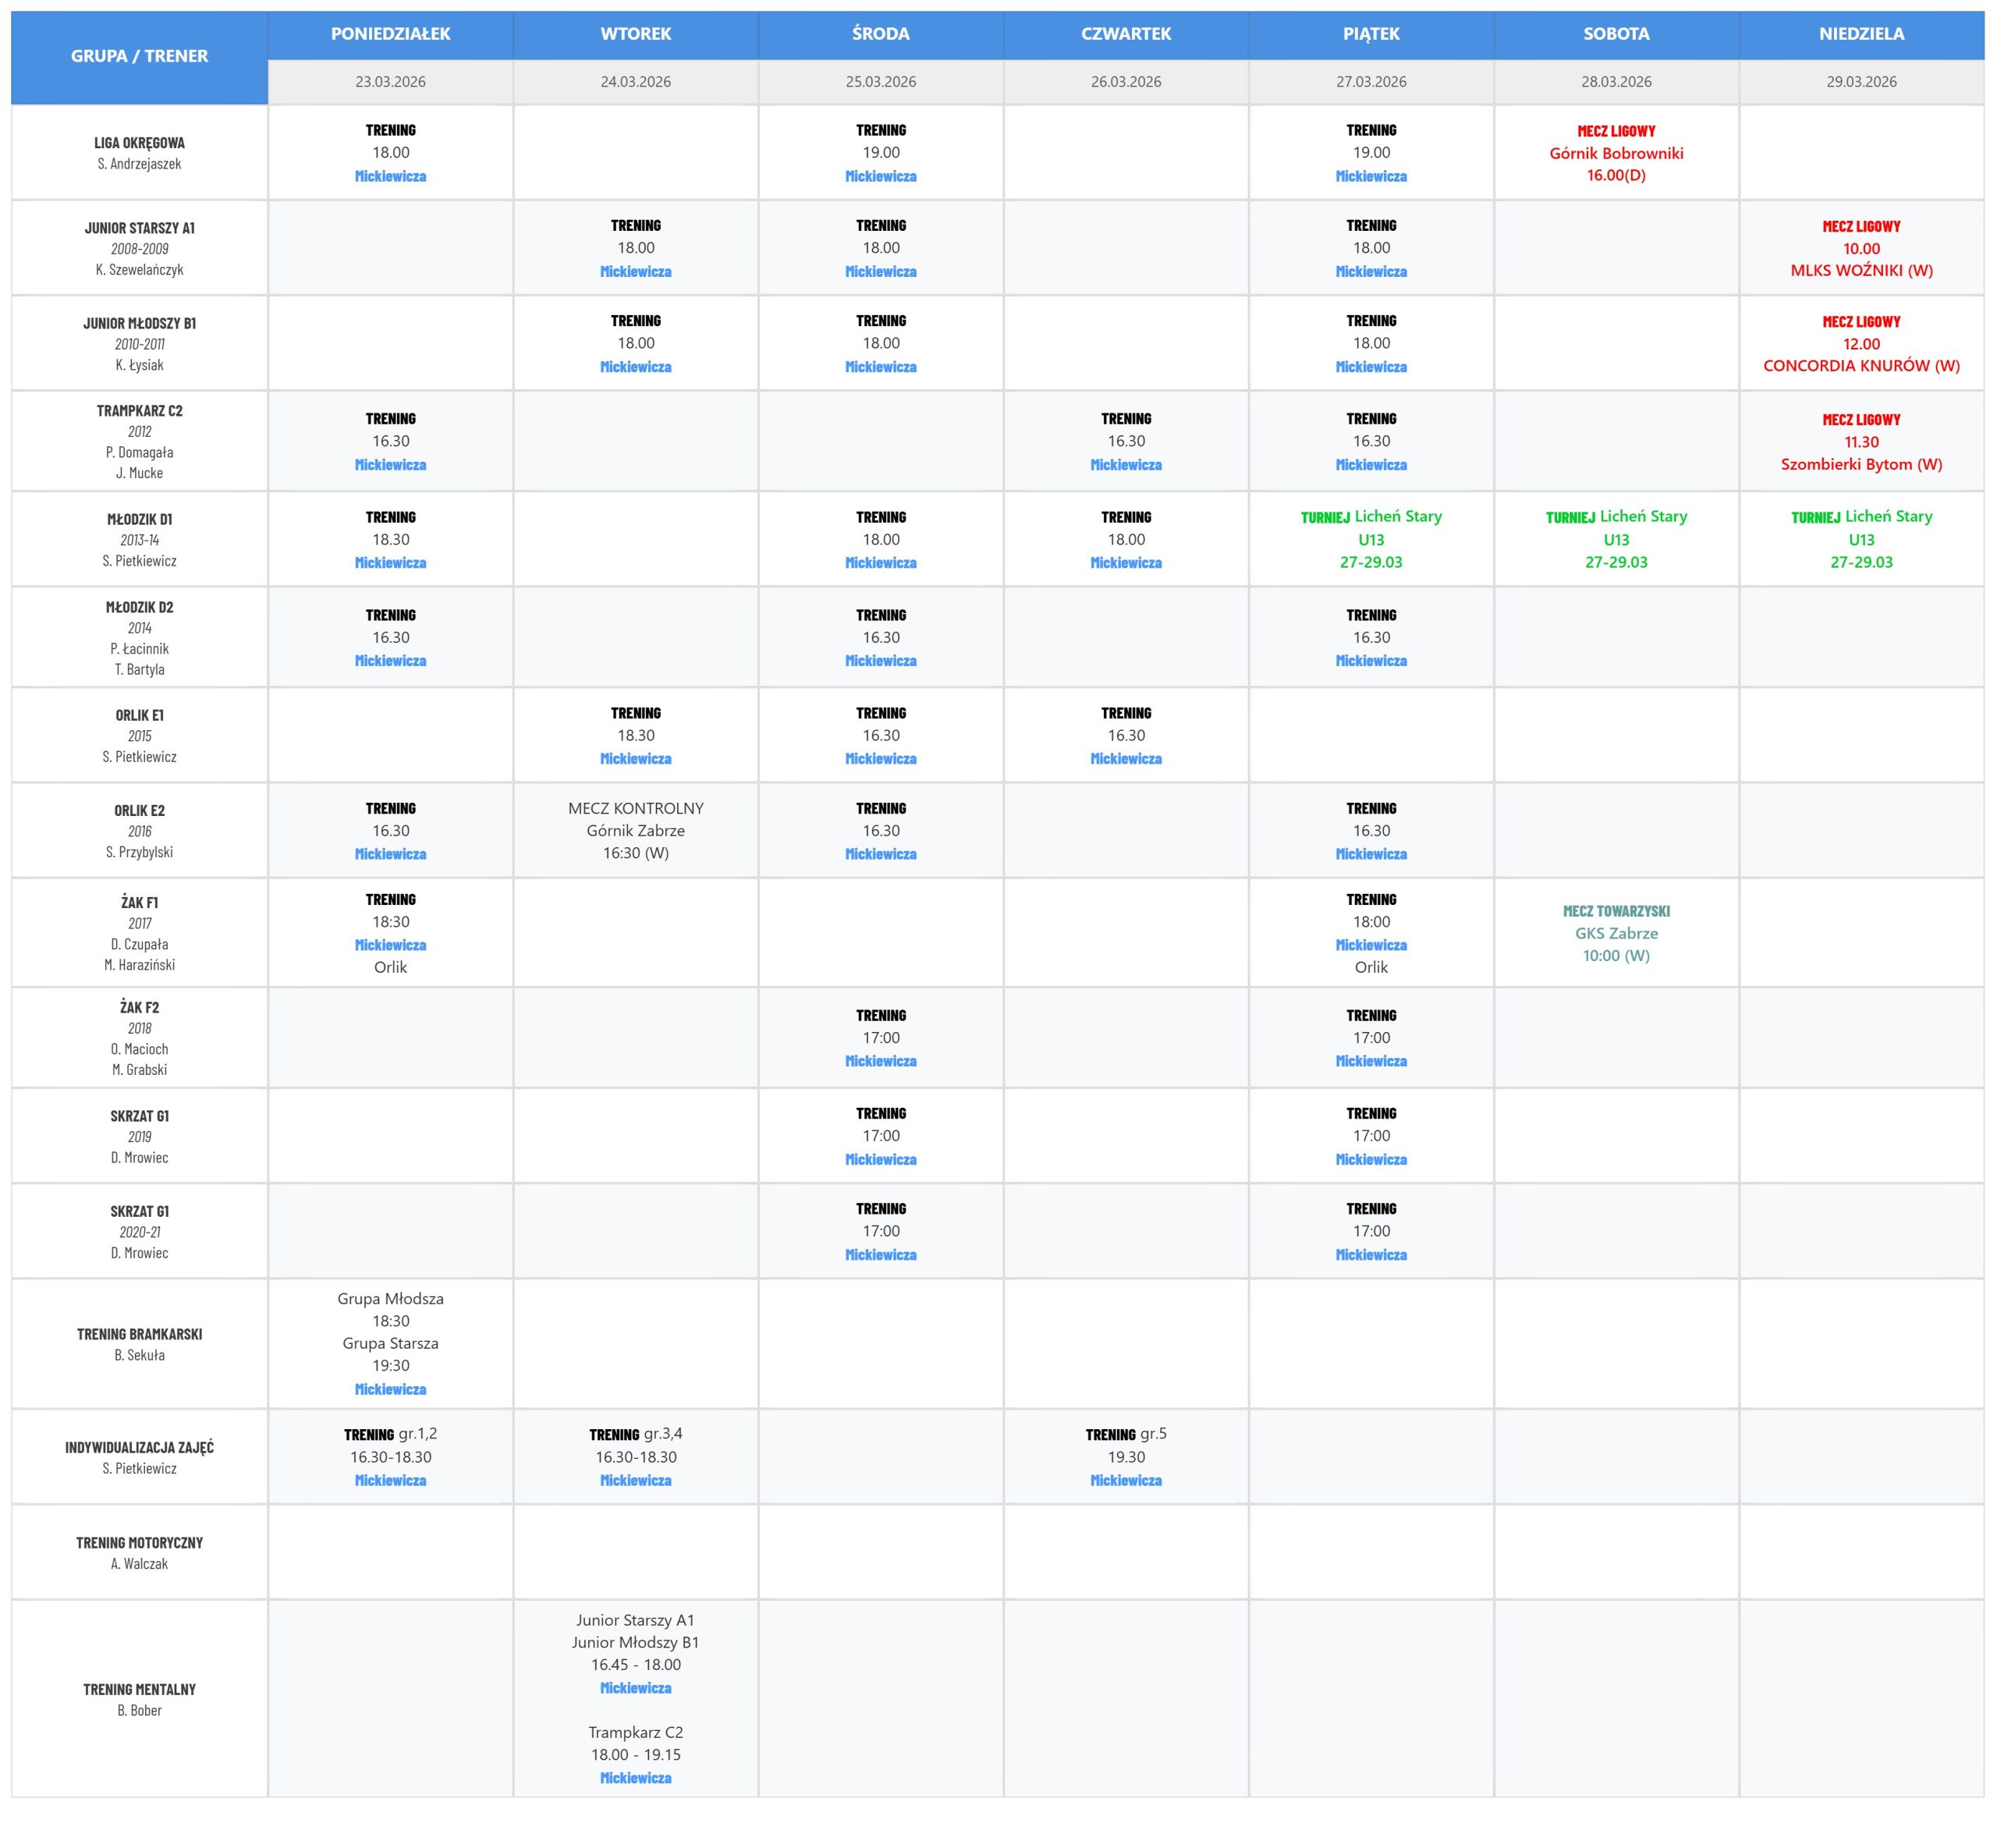
Task: Open Mickiewicza link under Junior Starszy A1 Tuesday
Action: 635,271
